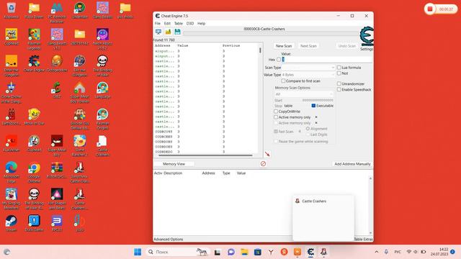Select the Castle Crashers taskbar preview thumbnail
Image resolution: width=461 pixels, height=259 pixels.
[x=323, y=218]
